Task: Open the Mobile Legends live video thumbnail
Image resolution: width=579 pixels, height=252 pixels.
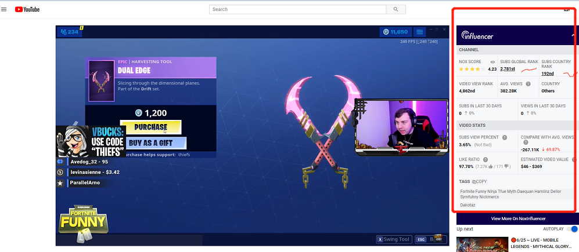Action: pyautogui.click(x=481, y=244)
